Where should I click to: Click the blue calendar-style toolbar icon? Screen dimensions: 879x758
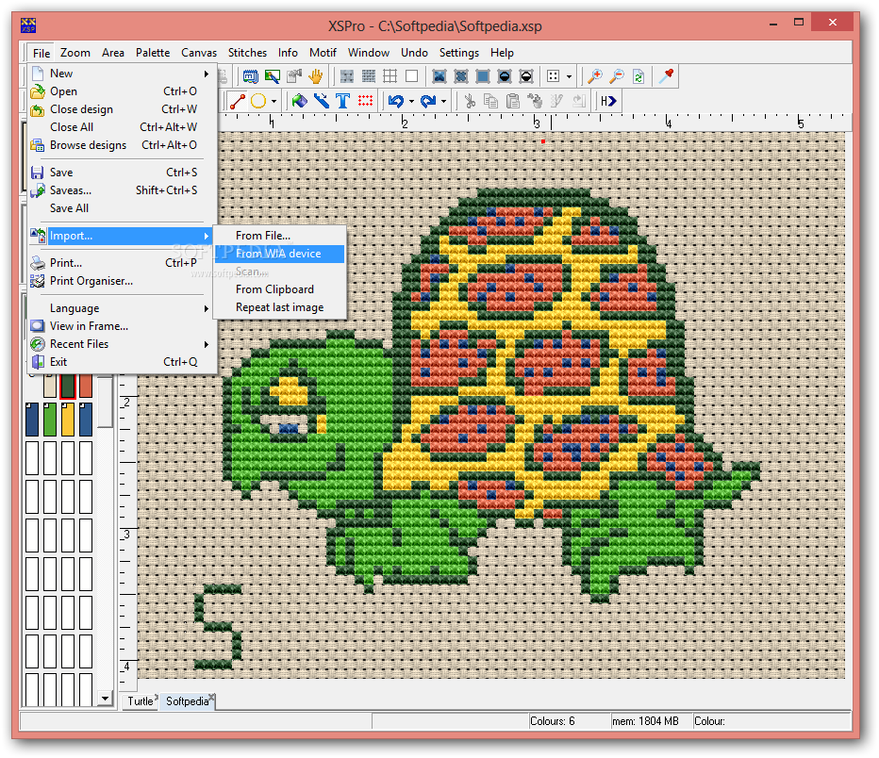click(x=251, y=76)
